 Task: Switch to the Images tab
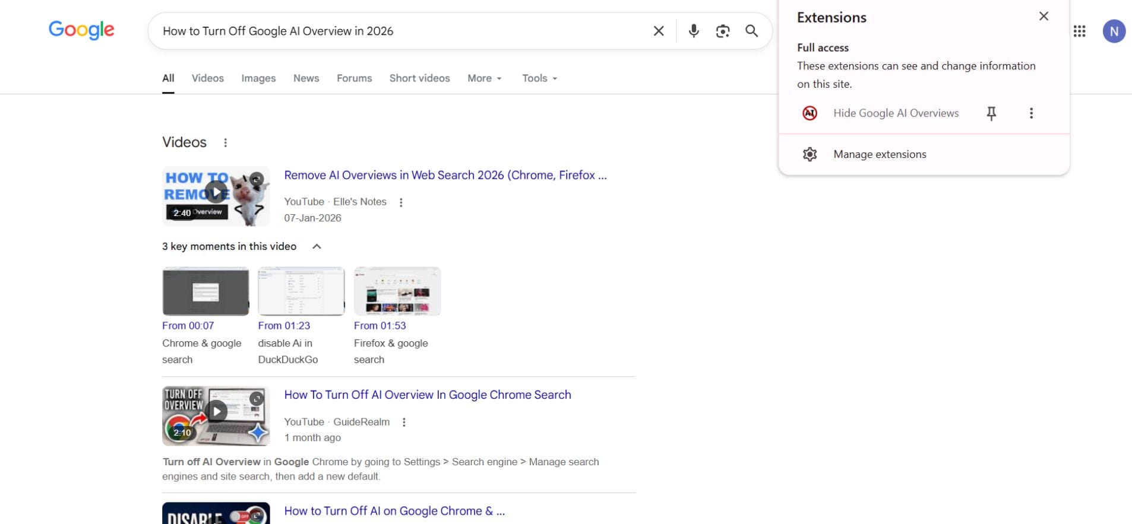[x=258, y=78]
